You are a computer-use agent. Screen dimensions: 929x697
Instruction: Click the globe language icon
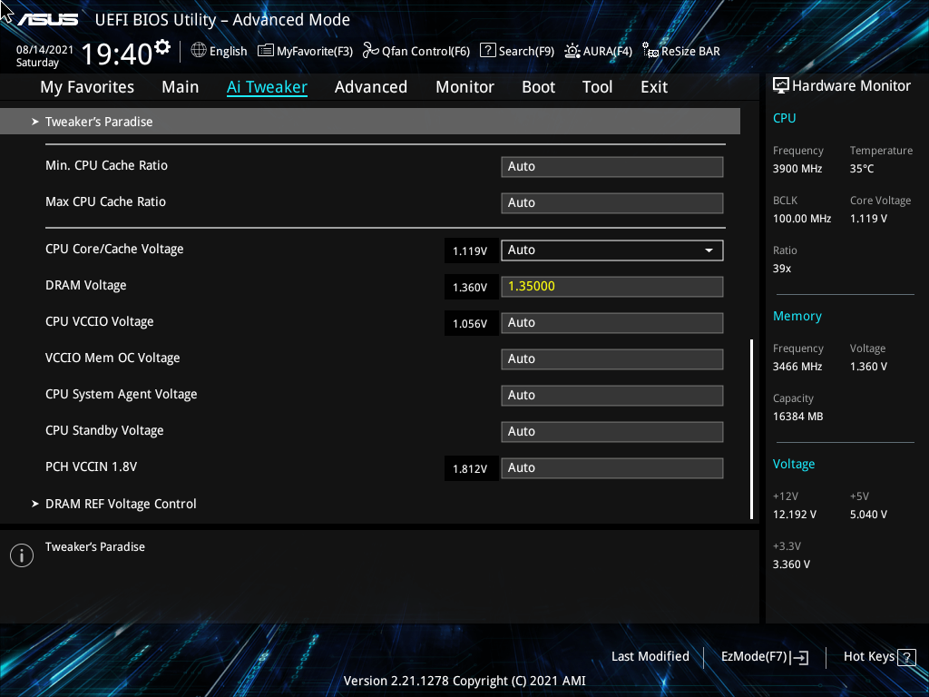coord(199,51)
